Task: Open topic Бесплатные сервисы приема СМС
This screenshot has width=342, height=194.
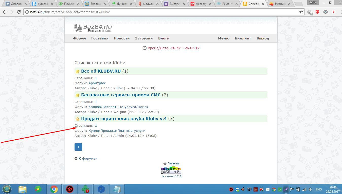Action: pos(121,95)
